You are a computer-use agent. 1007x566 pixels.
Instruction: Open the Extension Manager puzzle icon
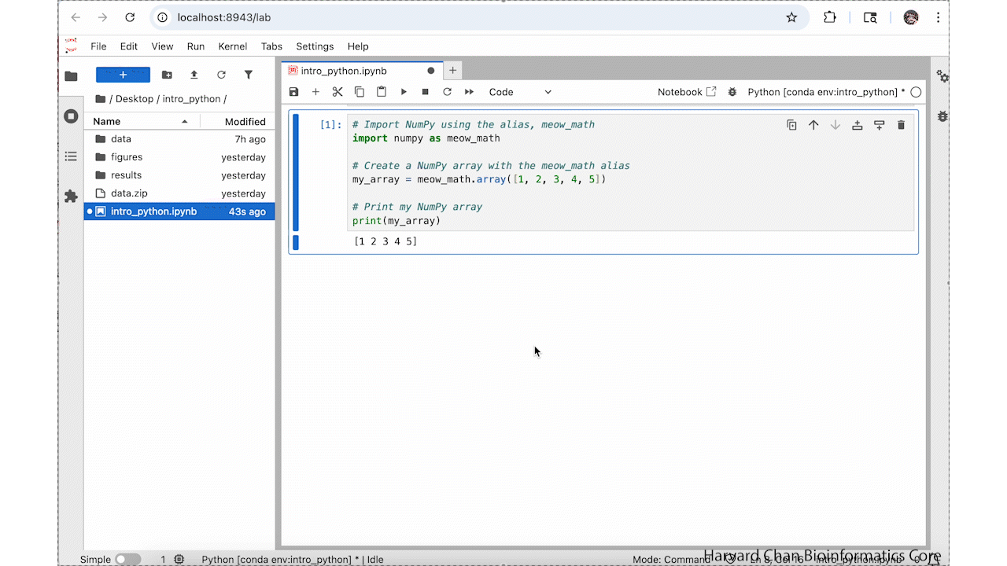coord(71,196)
